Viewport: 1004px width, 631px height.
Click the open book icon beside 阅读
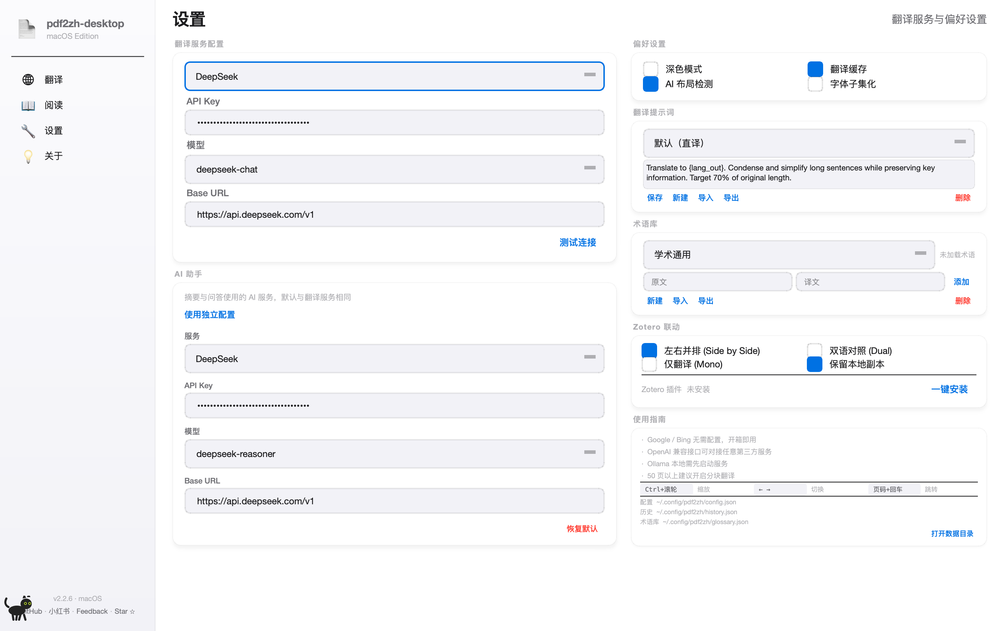click(28, 105)
